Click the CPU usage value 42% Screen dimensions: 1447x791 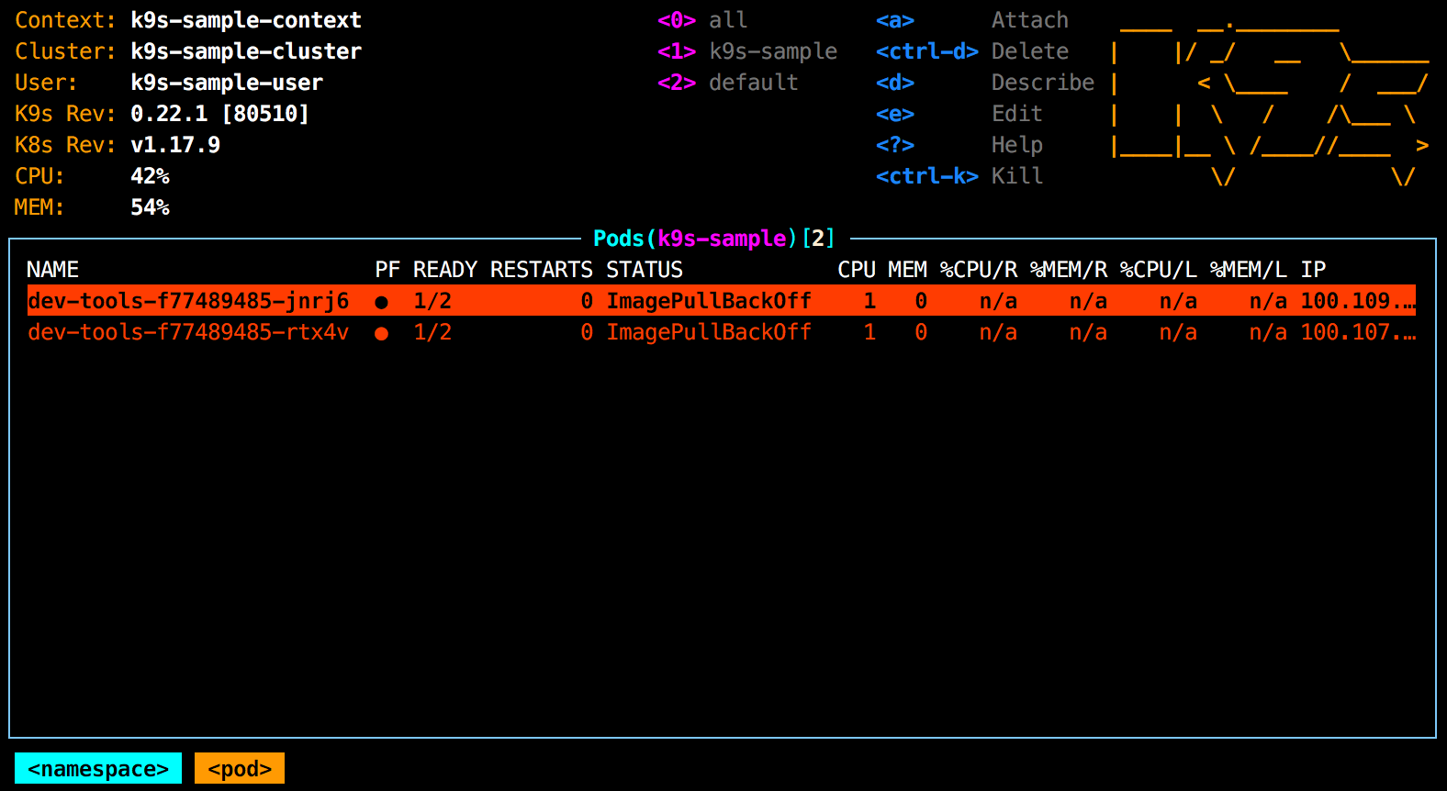[150, 176]
